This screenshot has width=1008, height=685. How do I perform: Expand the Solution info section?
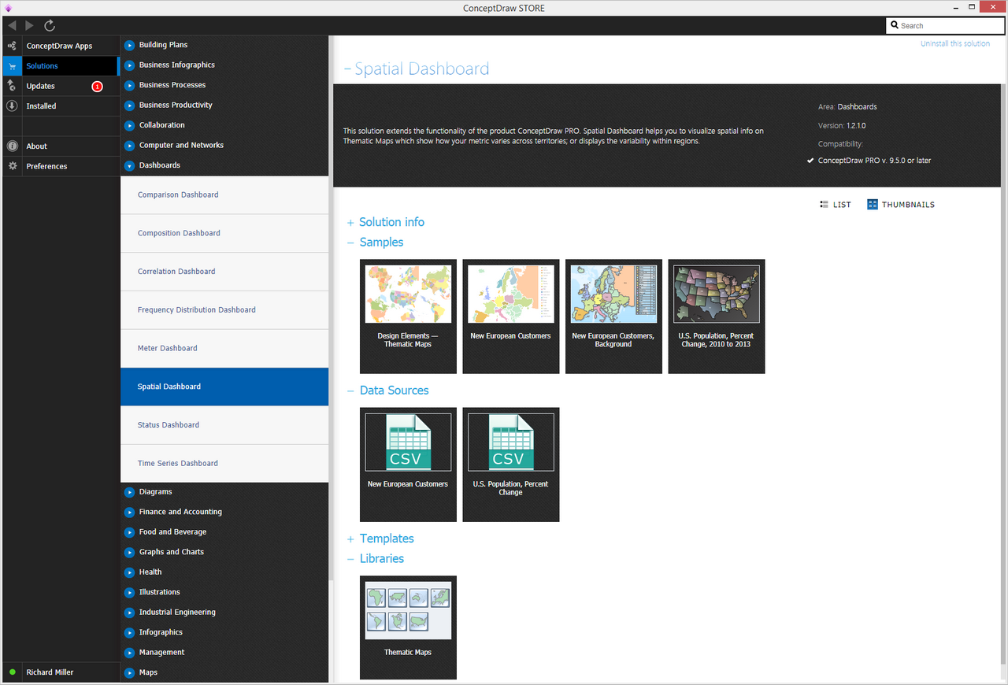[350, 223]
